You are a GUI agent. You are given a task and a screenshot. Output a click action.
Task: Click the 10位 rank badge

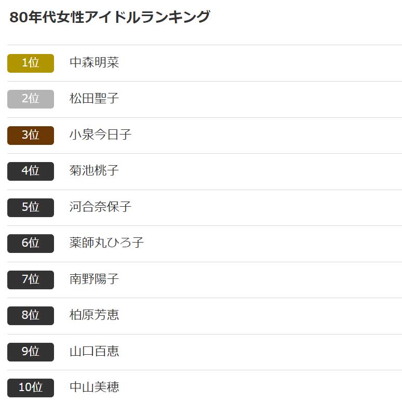click(31, 387)
